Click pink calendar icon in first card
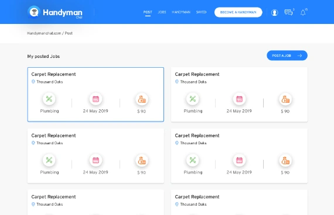 (x=96, y=99)
